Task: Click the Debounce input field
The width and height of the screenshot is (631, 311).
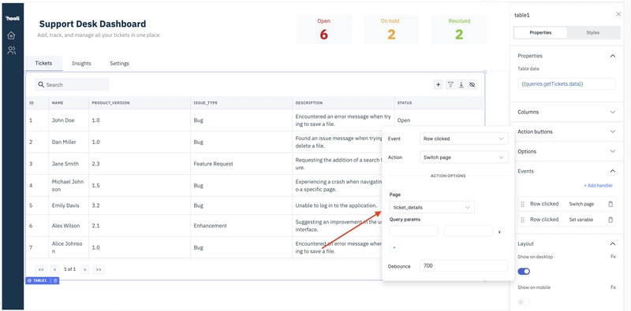Action: click(x=464, y=266)
